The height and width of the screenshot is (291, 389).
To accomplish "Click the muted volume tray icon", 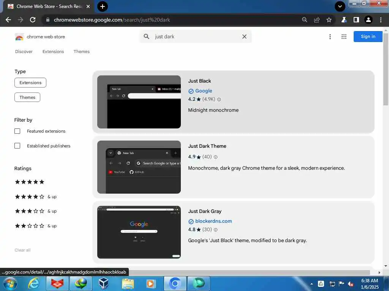I will [x=351, y=284].
